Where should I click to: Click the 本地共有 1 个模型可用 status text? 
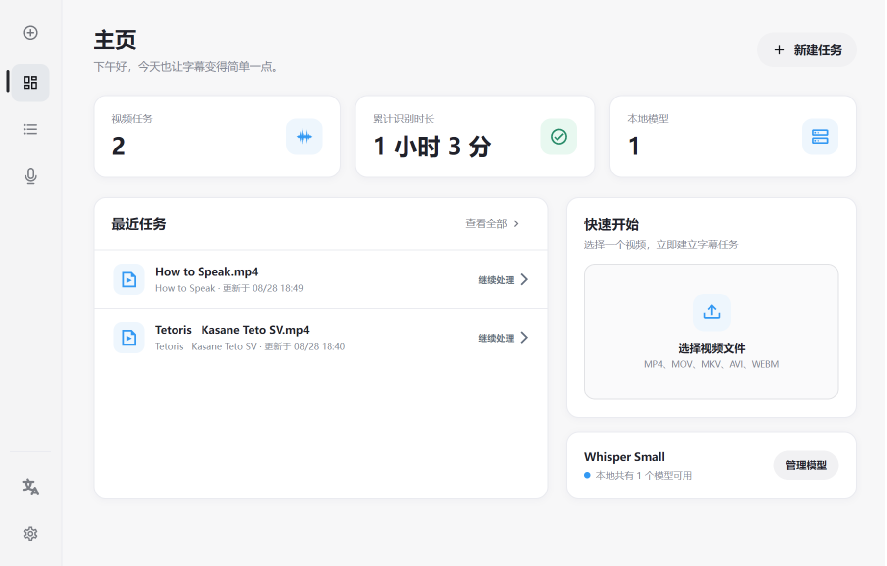pyautogui.click(x=644, y=476)
